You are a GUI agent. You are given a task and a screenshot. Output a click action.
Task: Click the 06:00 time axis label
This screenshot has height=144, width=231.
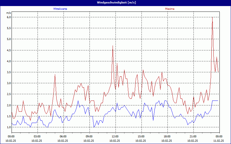click(63, 136)
